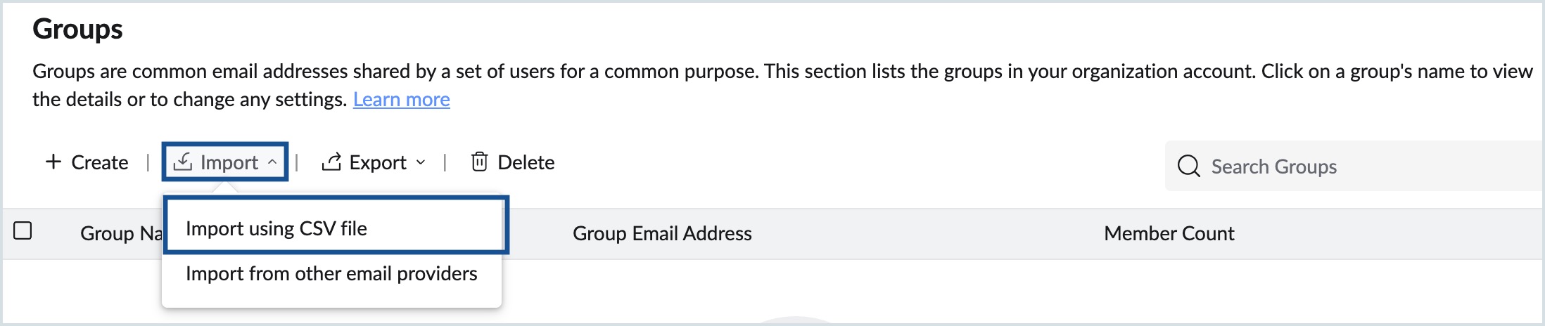The image size is (1545, 326).
Task: Click the Delete button text
Action: pos(526,162)
